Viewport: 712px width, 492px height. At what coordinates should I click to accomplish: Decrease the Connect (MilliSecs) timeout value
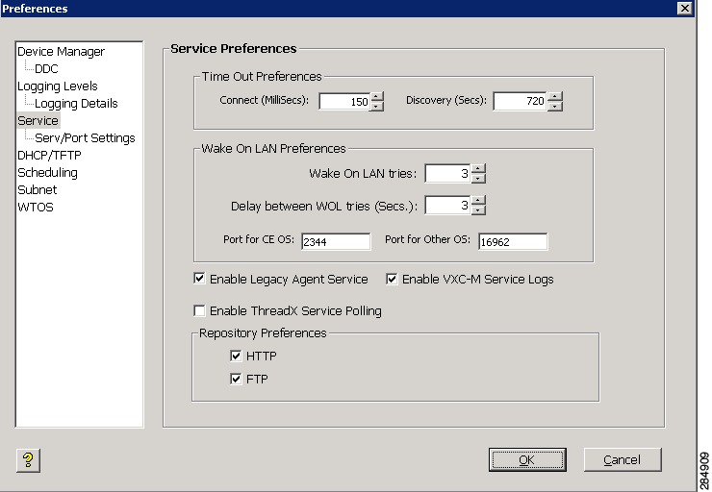click(x=377, y=106)
